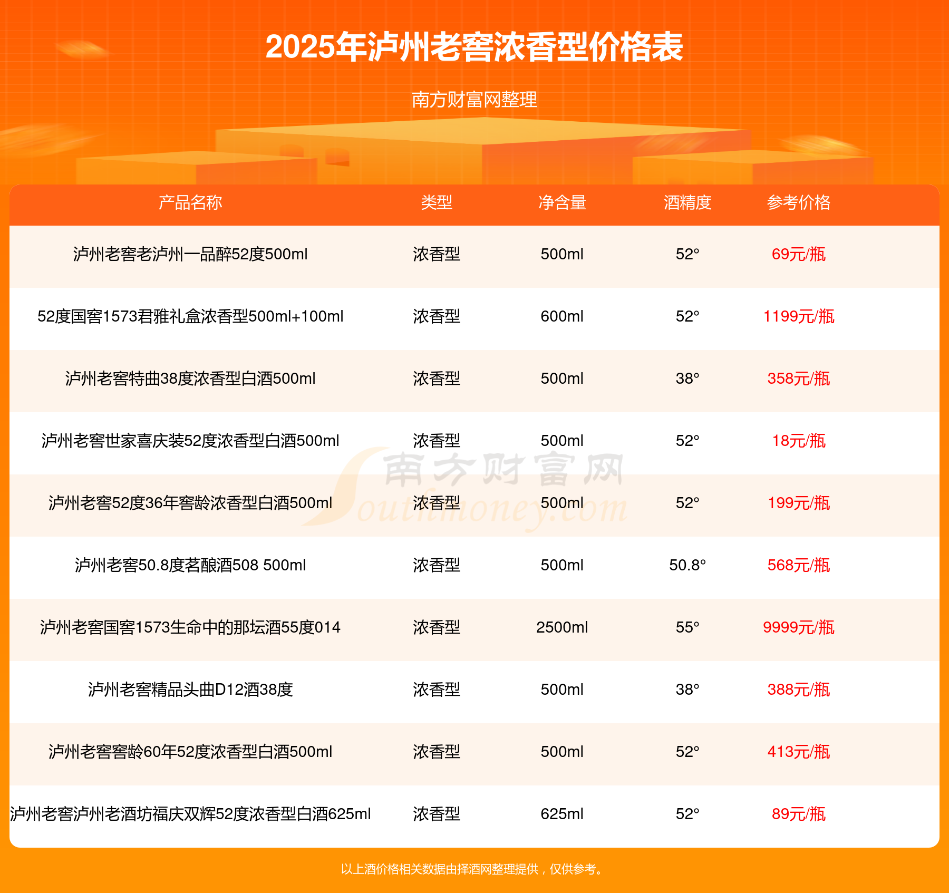Image resolution: width=949 pixels, height=893 pixels.
Task: Click the 55° alcohol content cell
Action: tap(687, 627)
